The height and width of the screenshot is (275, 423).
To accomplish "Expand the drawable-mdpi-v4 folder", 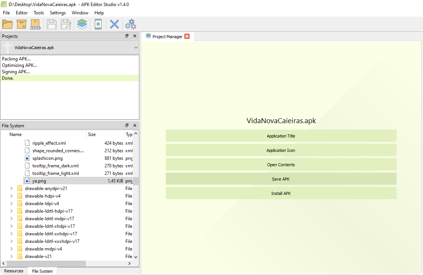I will (x=12, y=249).
